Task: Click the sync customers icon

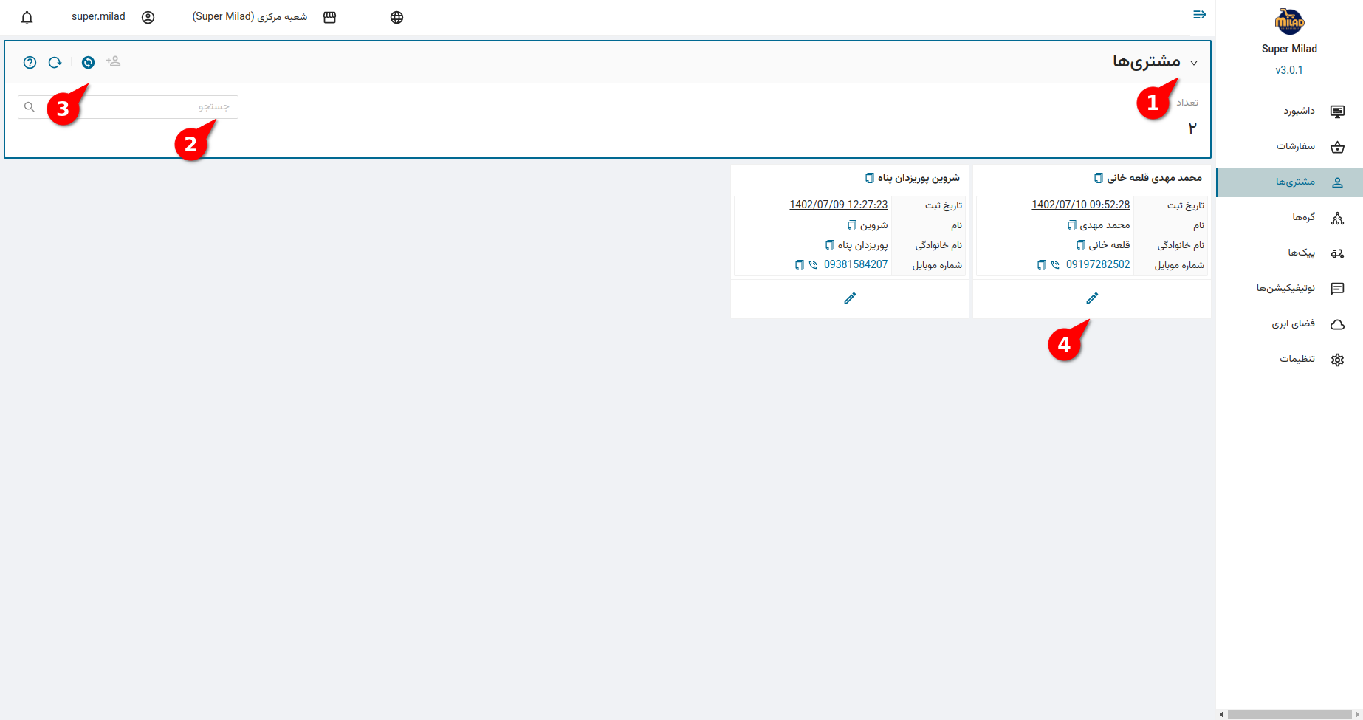Action: click(88, 63)
